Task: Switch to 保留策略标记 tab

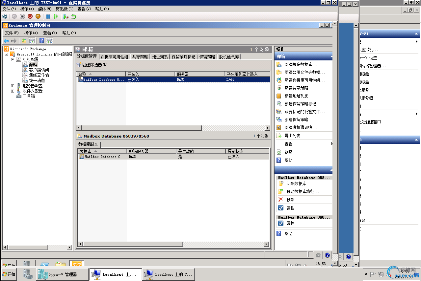Action: [x=183, y=57]
